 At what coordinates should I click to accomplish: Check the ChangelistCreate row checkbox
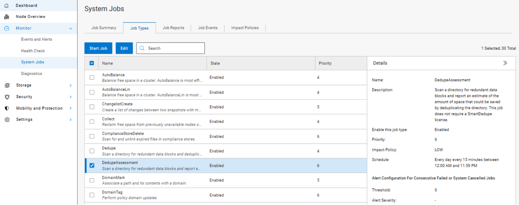(92, 107)
